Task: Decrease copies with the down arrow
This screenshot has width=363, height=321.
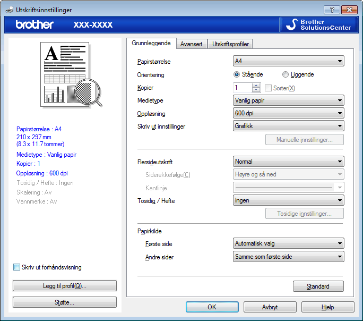Action: click(x=256, y=90)
